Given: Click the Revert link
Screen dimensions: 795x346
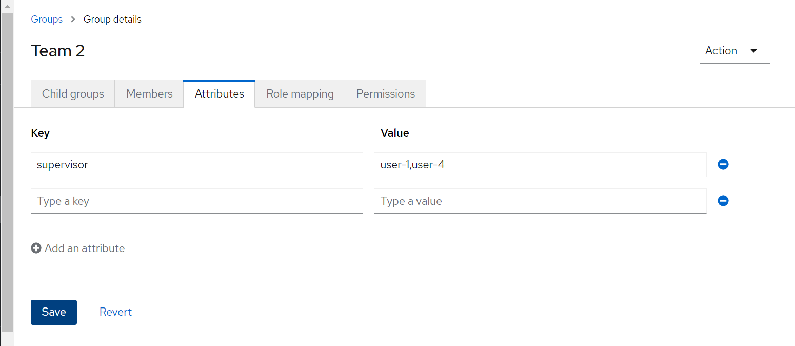Looking at the screenshot, I should pyautogui.click(x=115, y=312).
